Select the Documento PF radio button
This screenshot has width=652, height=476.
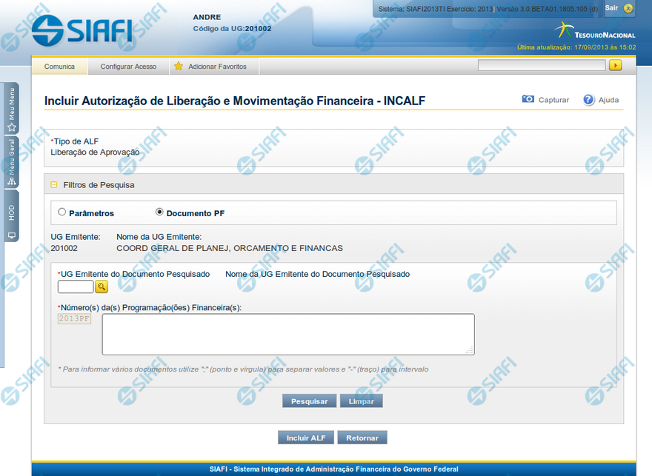(159, 212)
